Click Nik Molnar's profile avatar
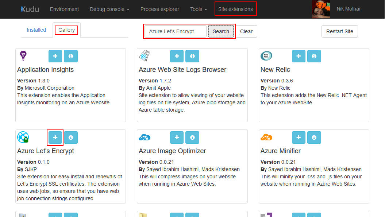The height and width of the screenshot is (217, 385). point(321,9)
